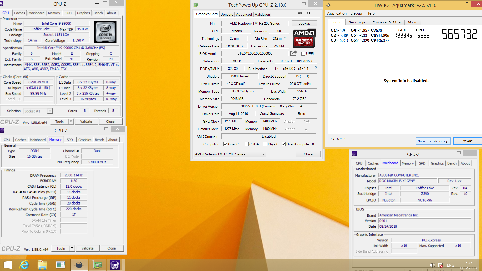This screenshot has height=271, width=482.
Task: Toggle the CUDA checkbox
Action: pos(247,144)
